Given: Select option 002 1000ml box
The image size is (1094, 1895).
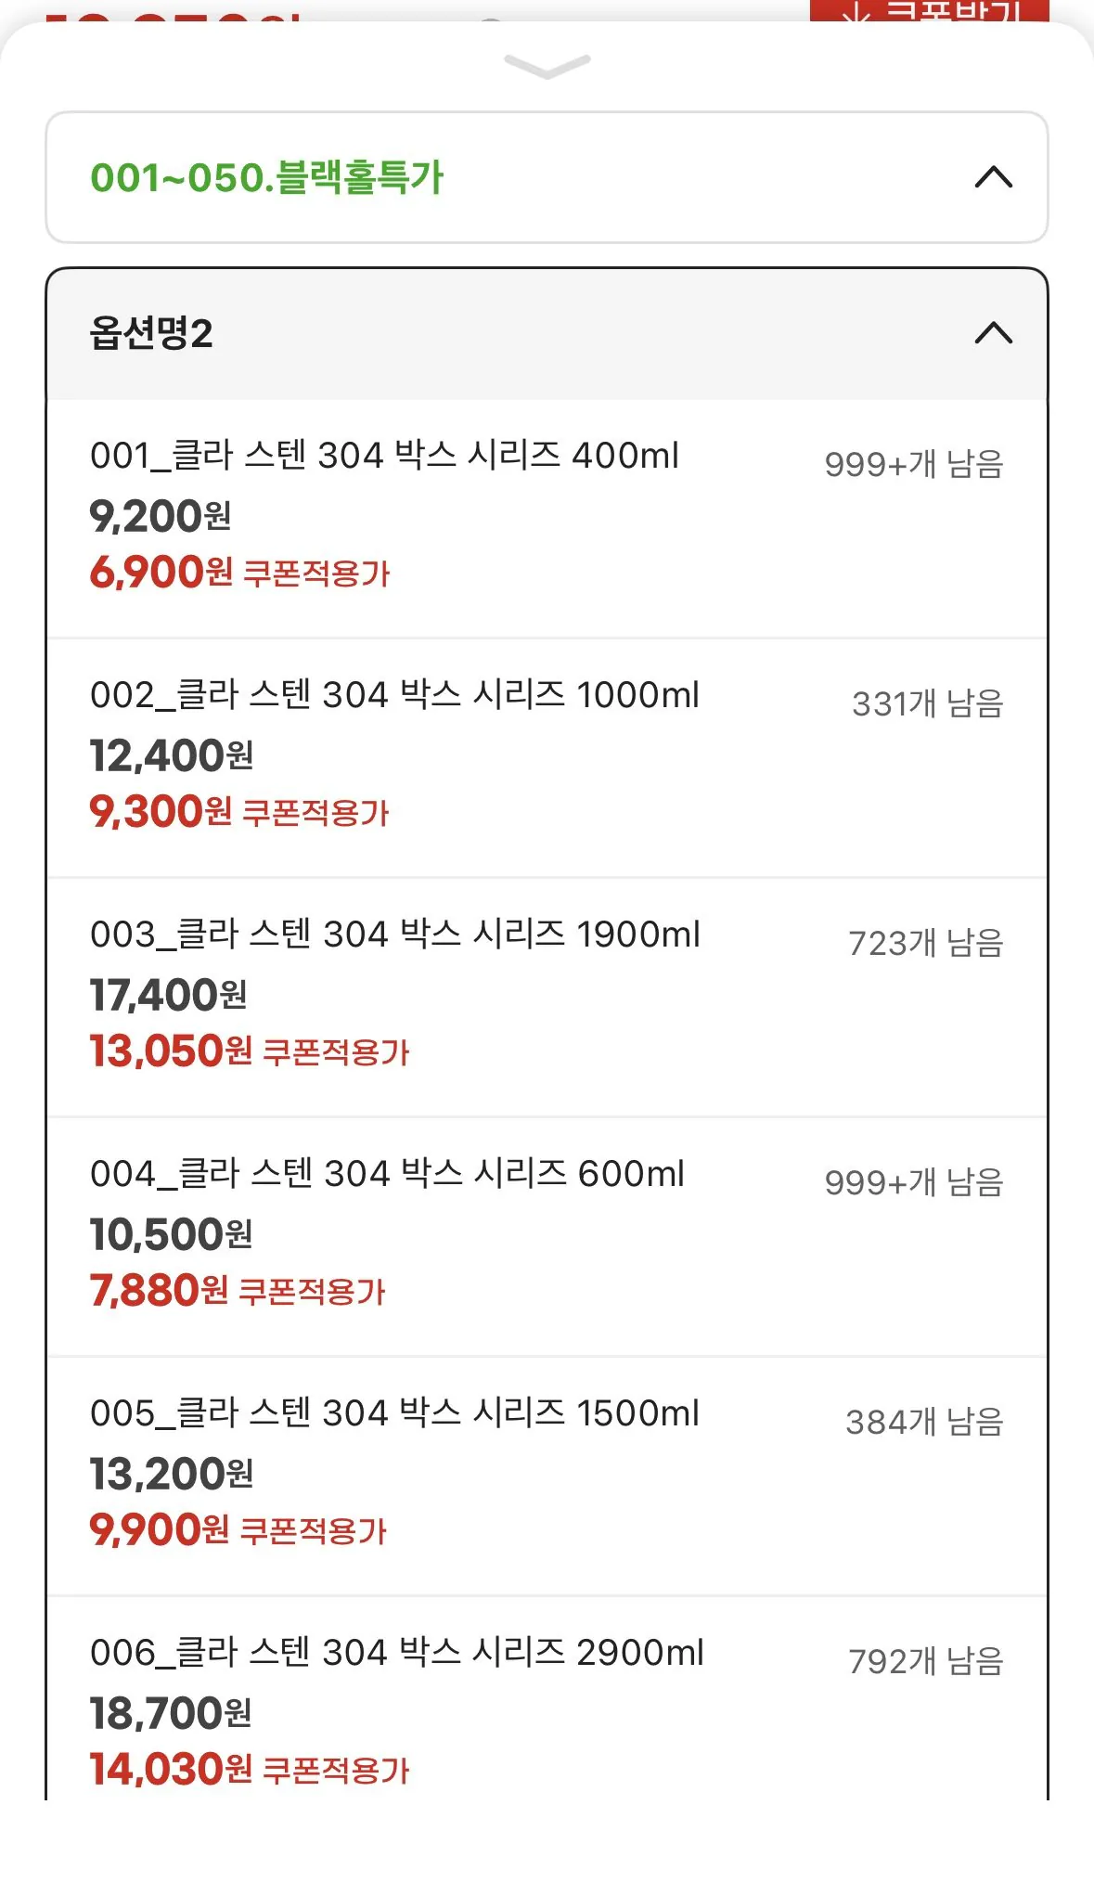Looking at the screenshot, I should 547,757.
